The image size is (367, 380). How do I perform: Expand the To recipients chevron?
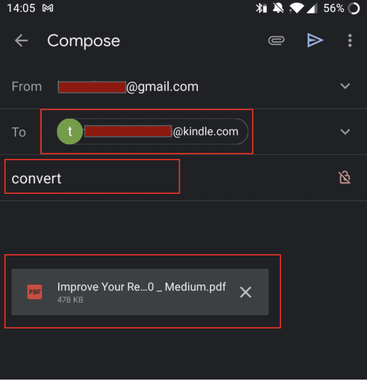click(x=345, y=132)
